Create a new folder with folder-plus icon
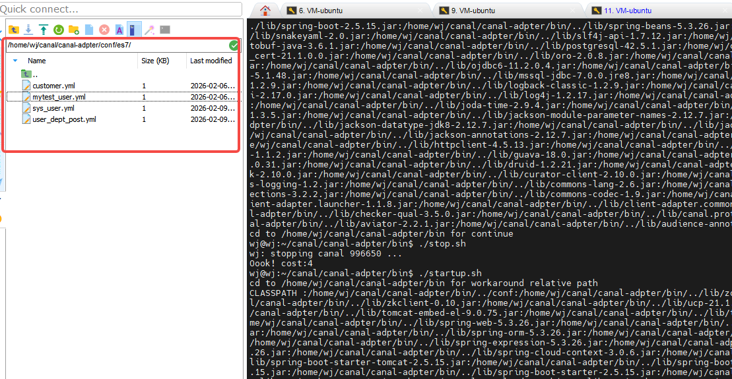The width and height of the screenshot is (732, 379). 74,30
